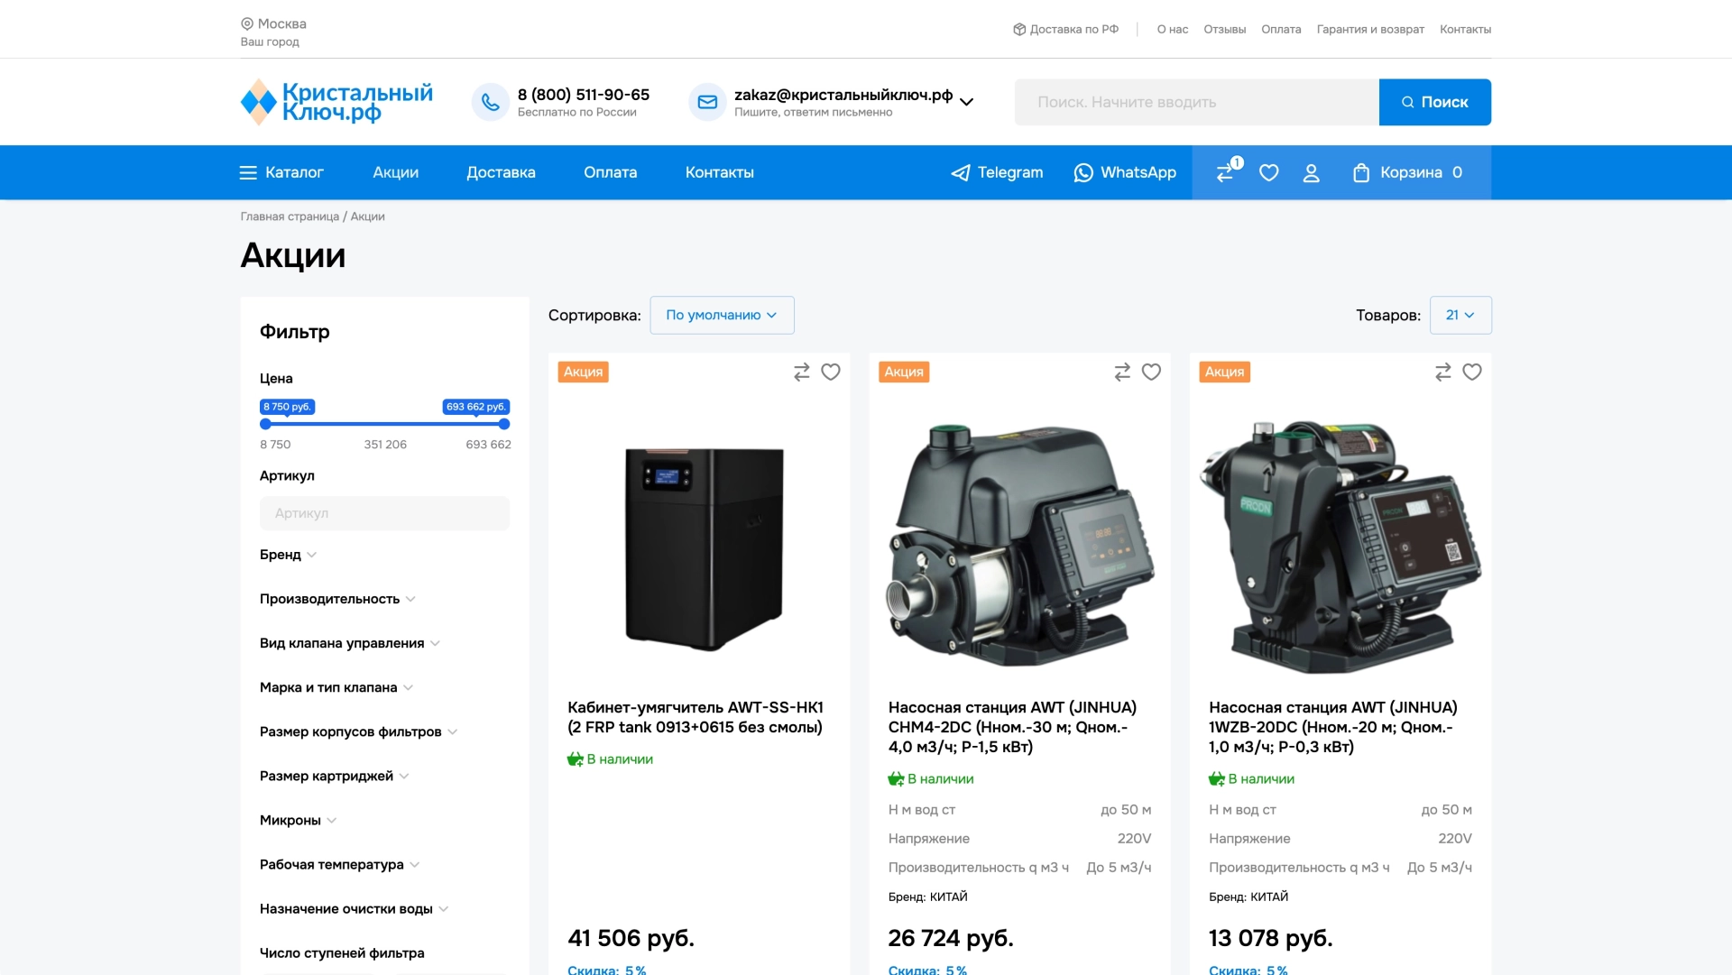Click the Число ступеней фильтра filter heading
Screen dimensions: 1732x975
pyautogui.click(x=342, y=952)
